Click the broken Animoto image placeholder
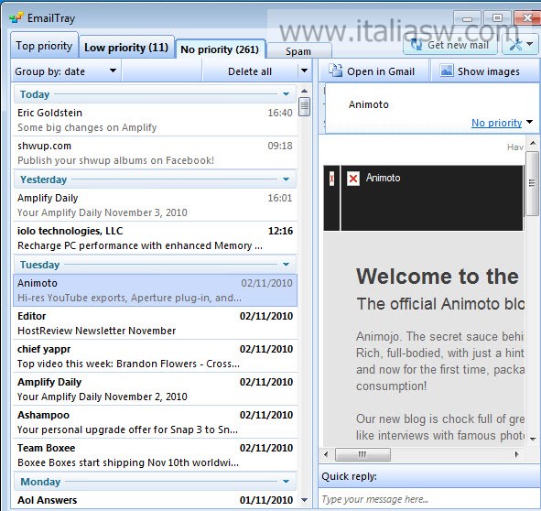This screenshot has height=511, width=541. [353, 179]
